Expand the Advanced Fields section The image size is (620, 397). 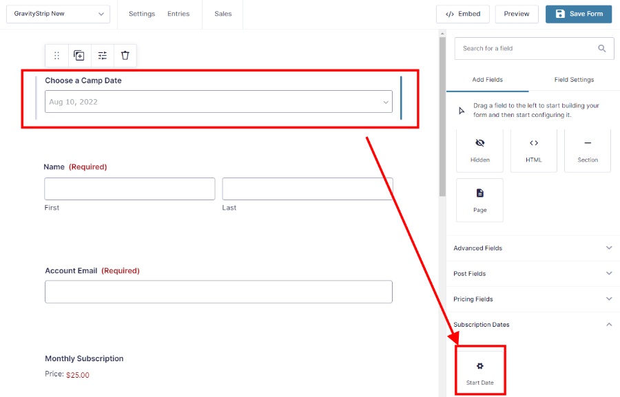[x=533, y=248]
